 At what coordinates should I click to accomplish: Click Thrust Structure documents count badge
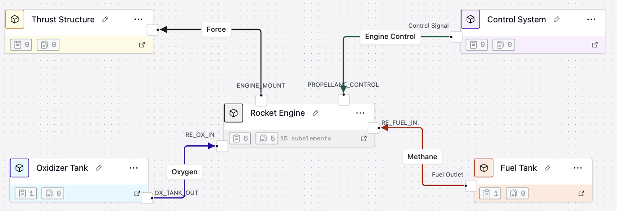[48, 45]
